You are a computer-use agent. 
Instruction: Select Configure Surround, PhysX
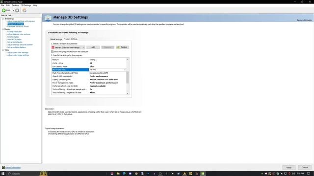[x=18, y=26]
